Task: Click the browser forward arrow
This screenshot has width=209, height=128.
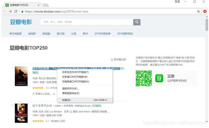Action: [x=10, y=12]
